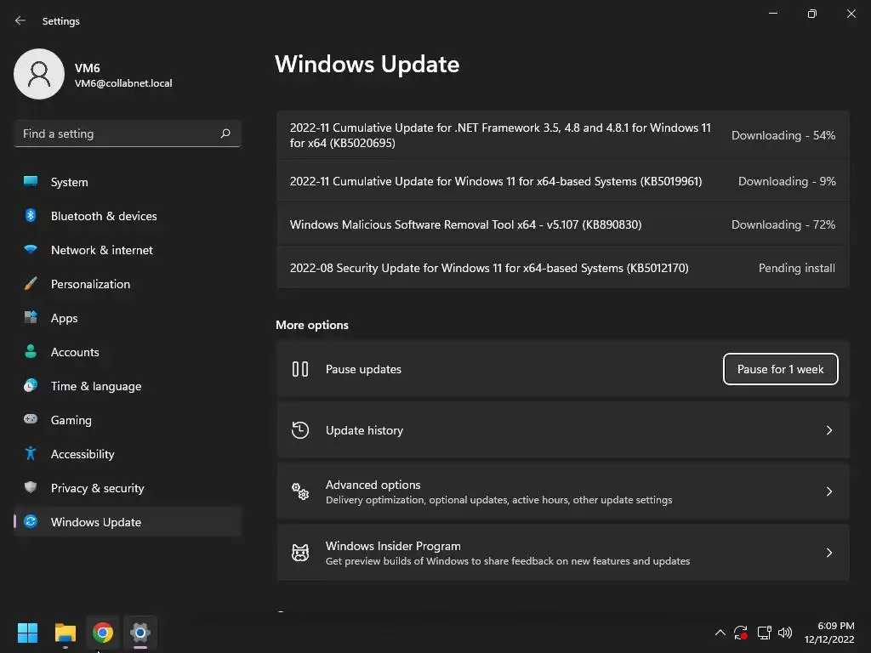Open Privacy & security settings
Viewport: 871px width, 653px height.
click(x=128, y=488)
